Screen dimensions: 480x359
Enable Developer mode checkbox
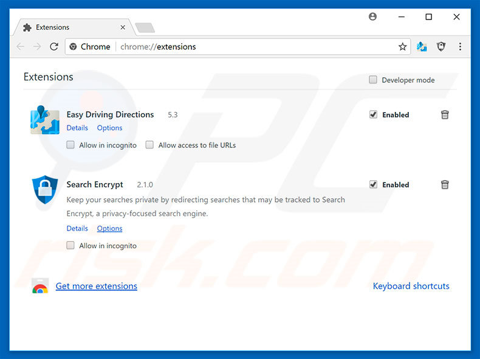pyautogui.click(x=373, y=80)
